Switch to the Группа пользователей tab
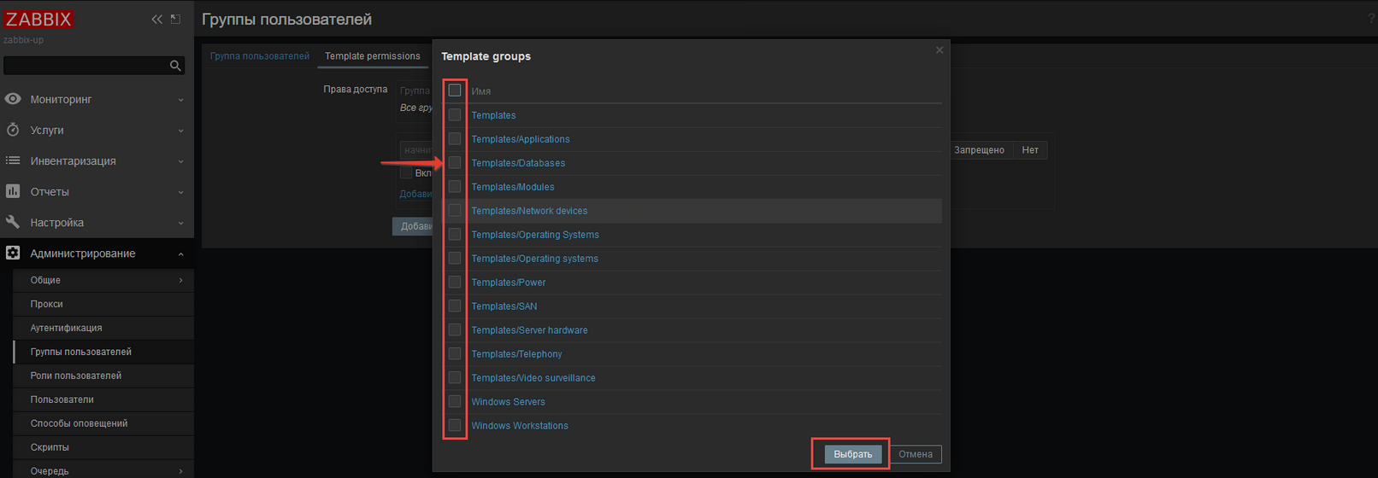This screenshot has width=1378, height=478. pyautogui.click(x=260, y=56)
